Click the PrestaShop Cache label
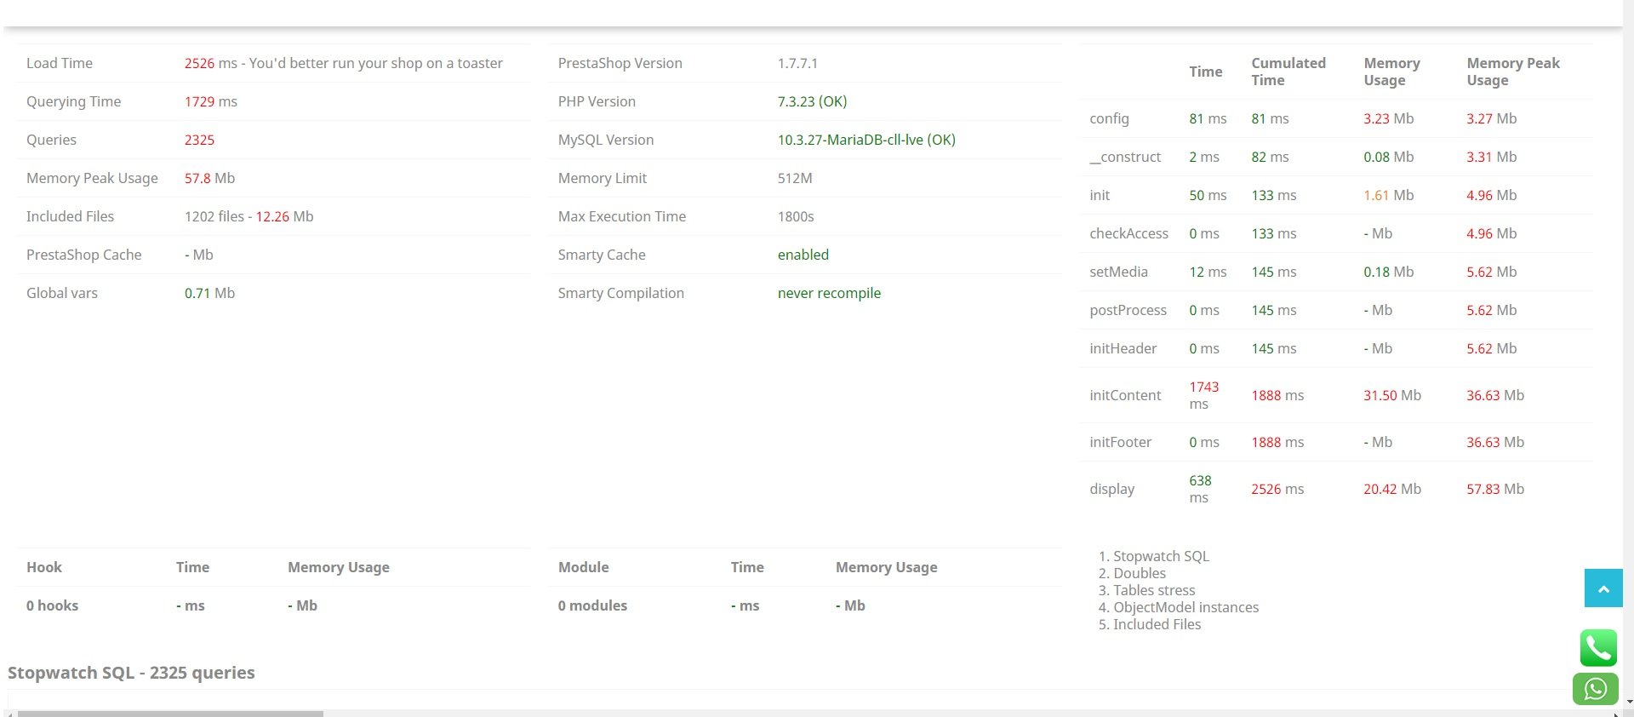 [84, 255]
